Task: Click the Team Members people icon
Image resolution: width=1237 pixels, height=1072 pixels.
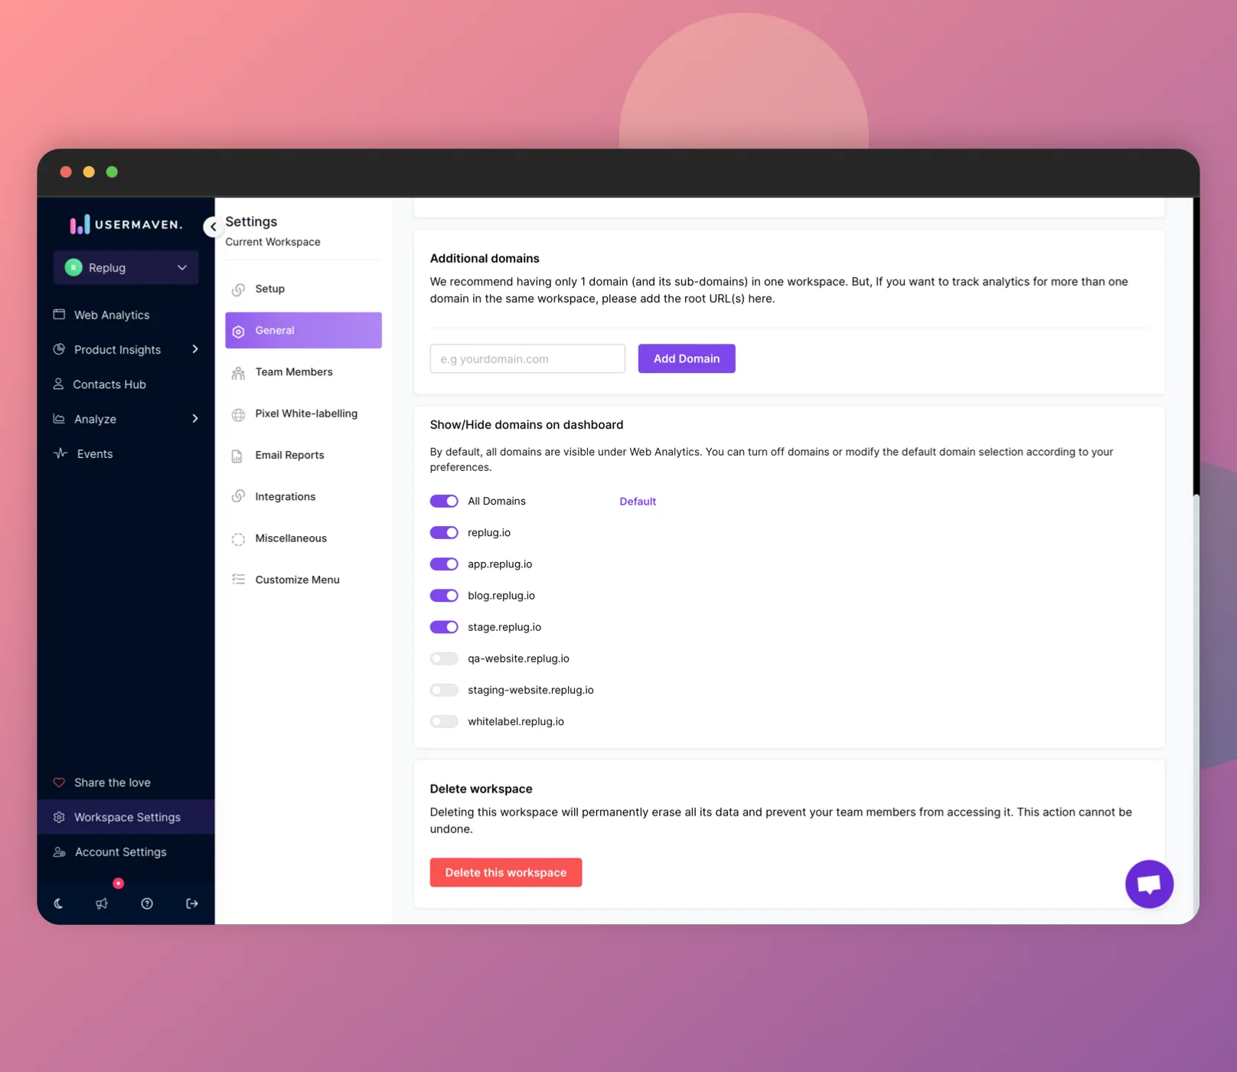Action: coord(239,373)
